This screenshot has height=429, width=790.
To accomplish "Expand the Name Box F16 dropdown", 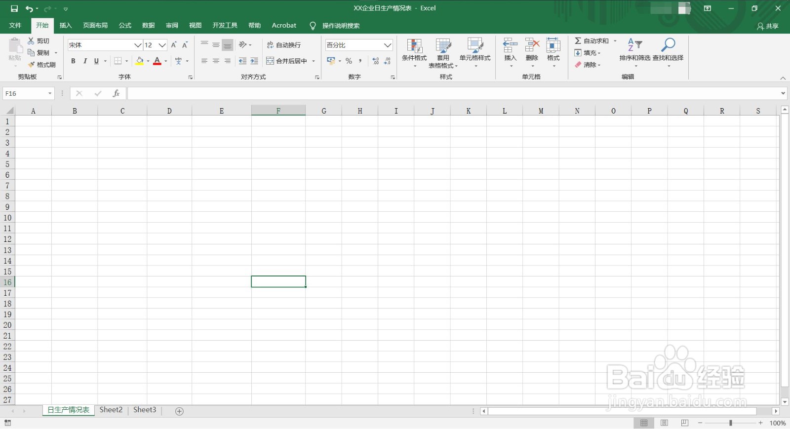I will tap(50, 93).
